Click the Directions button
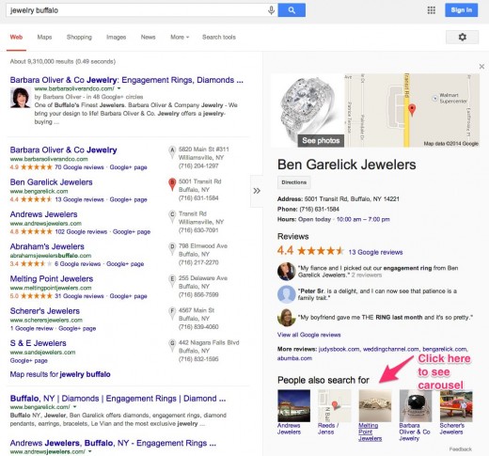Image resolution: width=489 pixels, height=456 pixels. [x=294, y=182]
